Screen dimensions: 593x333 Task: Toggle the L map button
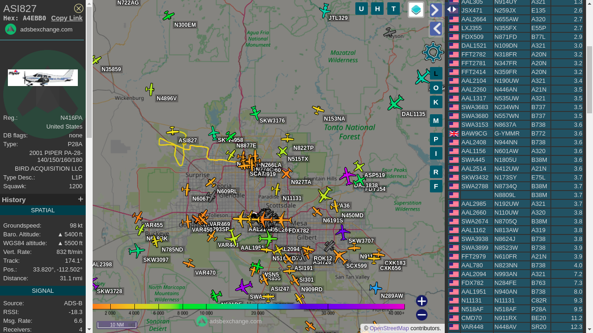click(436, 74)
